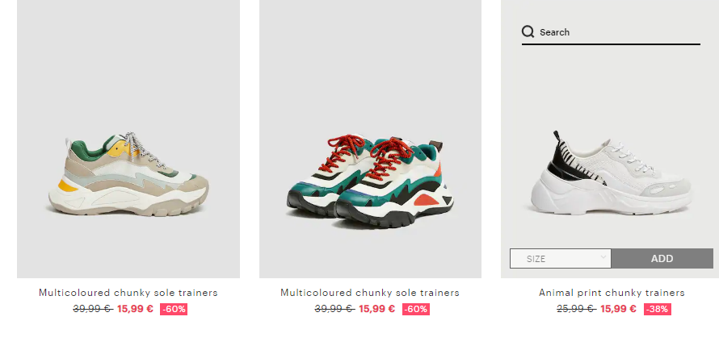
Task: Click the -60% badge under red-laced trainers
Action: (x=416, y=310)
